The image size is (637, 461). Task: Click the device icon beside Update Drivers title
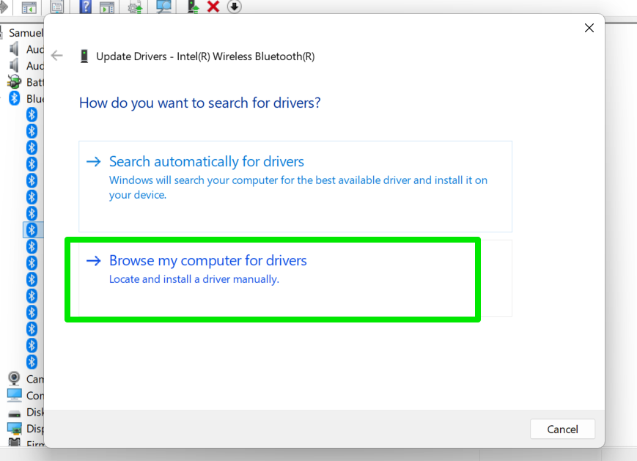click(84, 56)
